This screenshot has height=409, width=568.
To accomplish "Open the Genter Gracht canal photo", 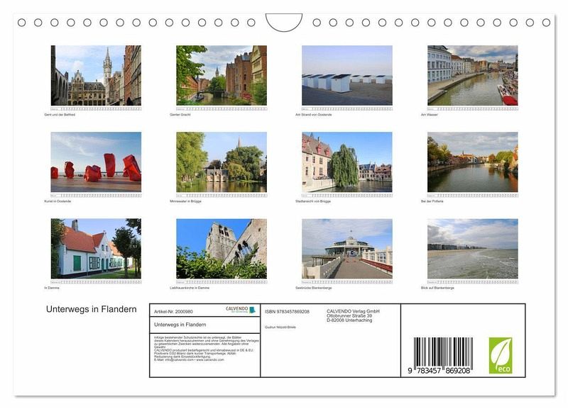I will (222, 75).
